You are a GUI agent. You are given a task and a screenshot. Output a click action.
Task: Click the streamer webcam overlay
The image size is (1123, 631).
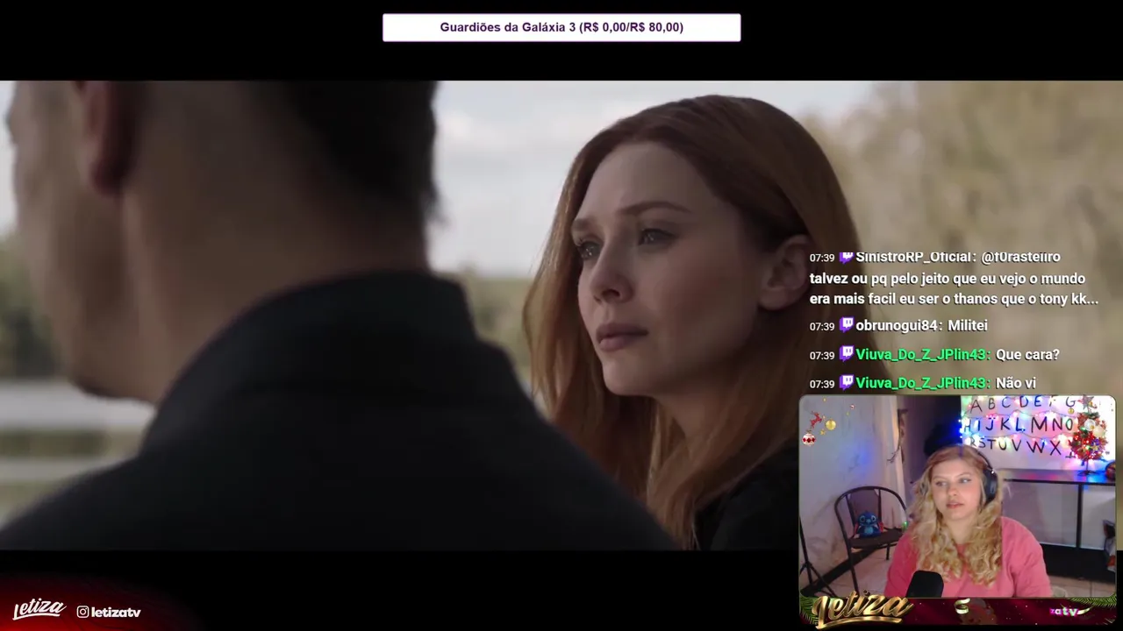[x=957, y=496]
